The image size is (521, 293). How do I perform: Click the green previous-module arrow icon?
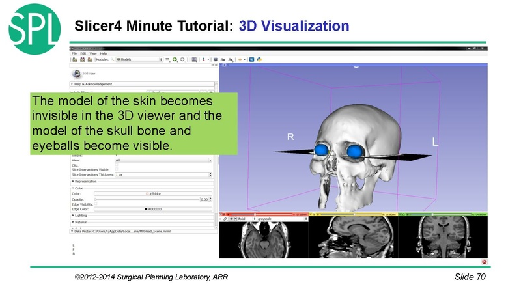tap(175, 59)
